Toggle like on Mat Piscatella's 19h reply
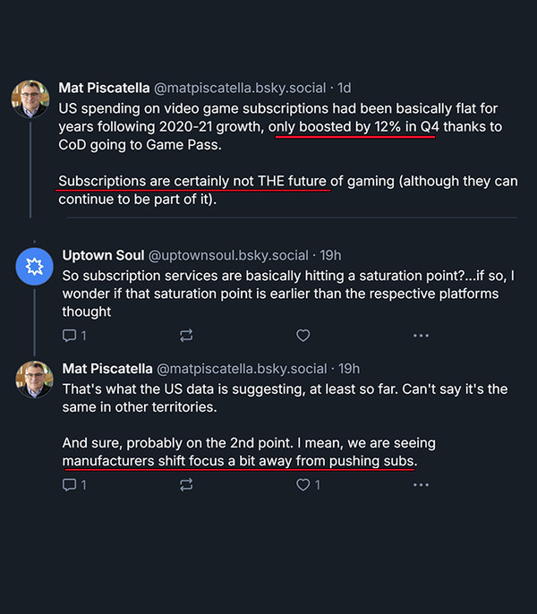 click(303, 485)
